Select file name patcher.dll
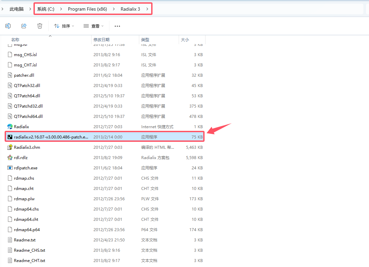369x267 pixels. (24, 75)
